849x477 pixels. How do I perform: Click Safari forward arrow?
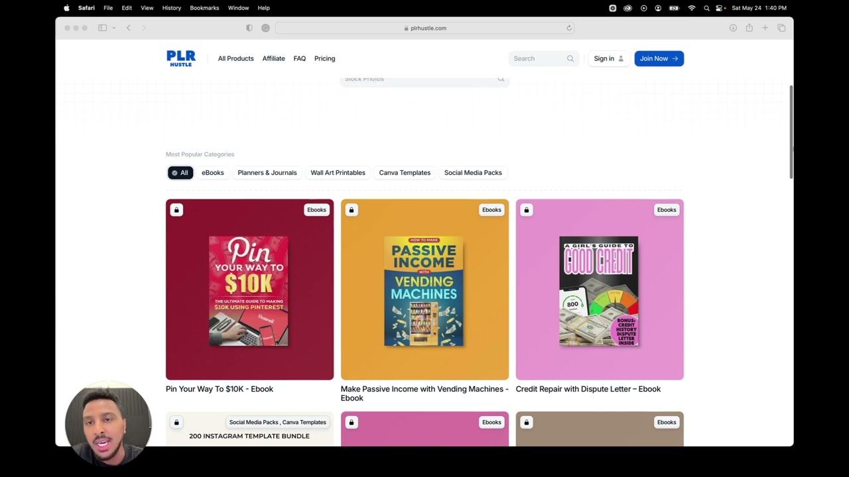[143, 28]
